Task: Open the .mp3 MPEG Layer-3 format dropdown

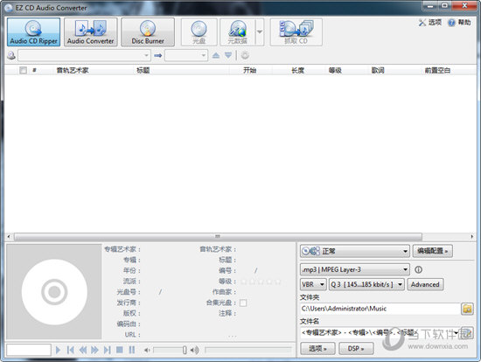Action: pos(354,269)
